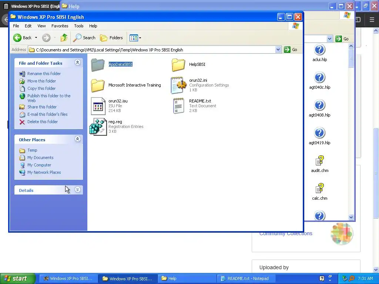Open the View menu
This screenshot has width=379, height=284.
pyautogui.click(x=41, y=26)
